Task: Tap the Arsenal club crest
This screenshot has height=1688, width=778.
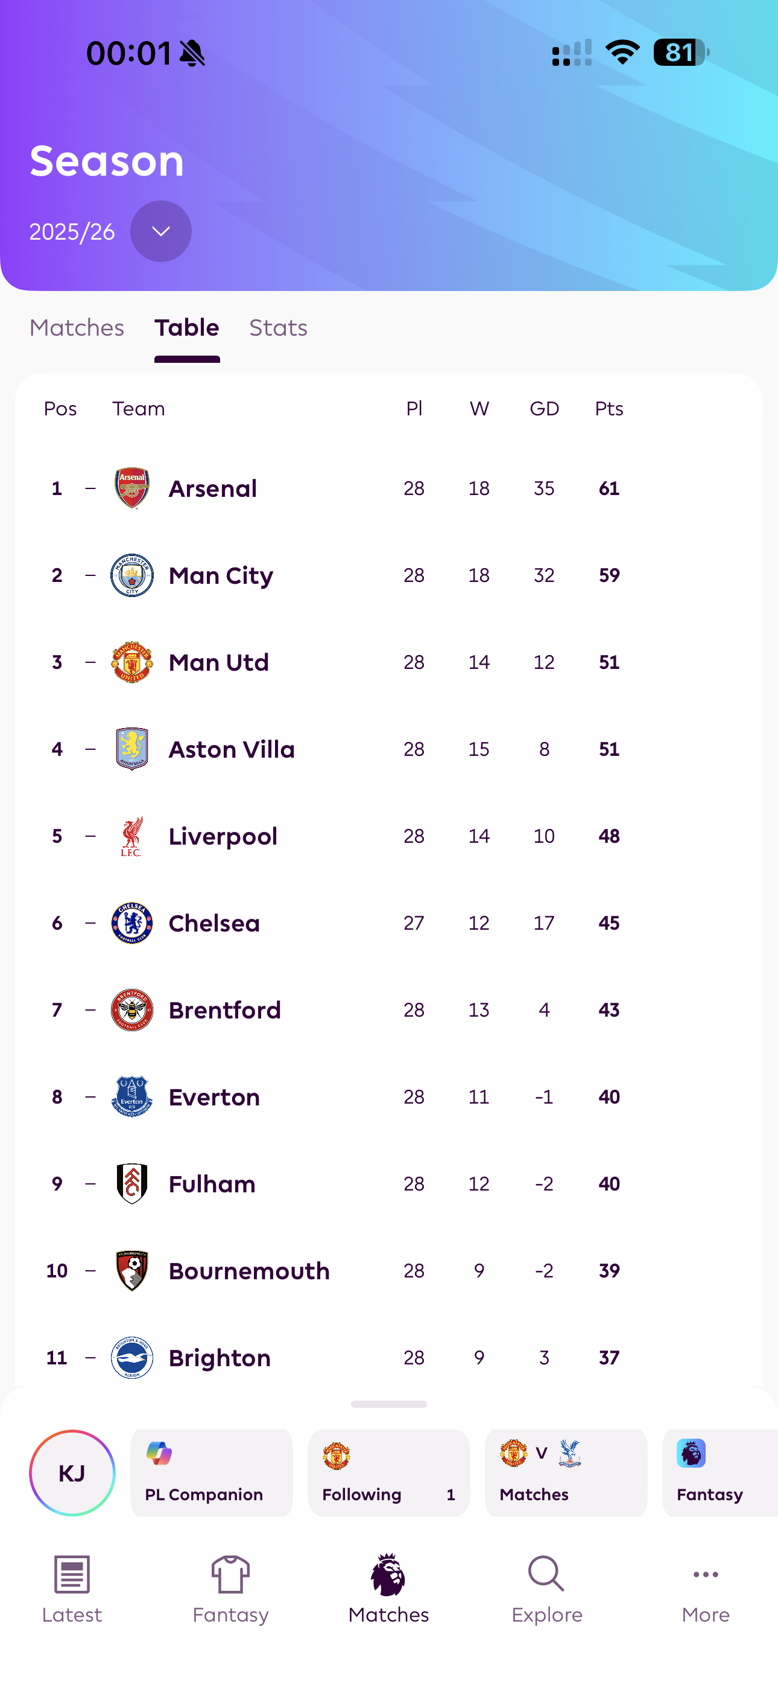Action: [x=131, y=488]
